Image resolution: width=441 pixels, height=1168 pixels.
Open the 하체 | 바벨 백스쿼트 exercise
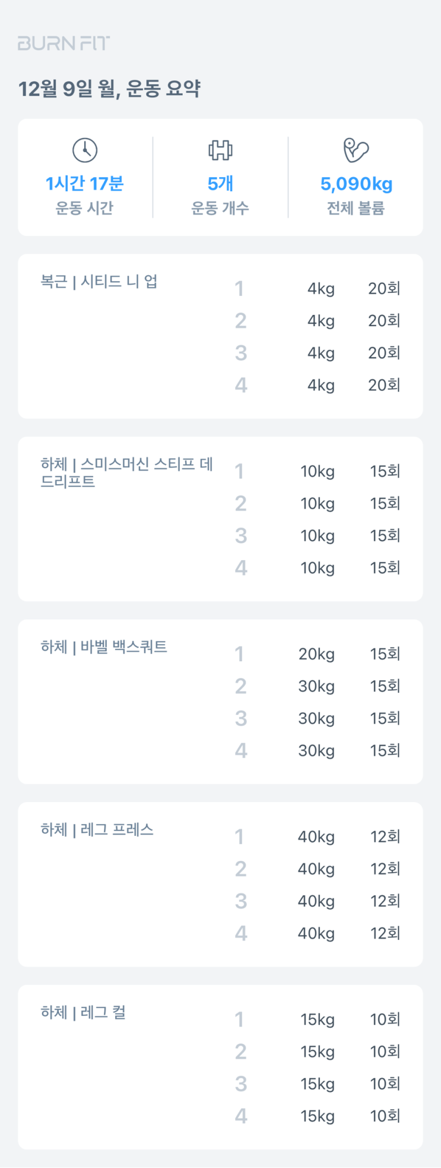(104, 646)
